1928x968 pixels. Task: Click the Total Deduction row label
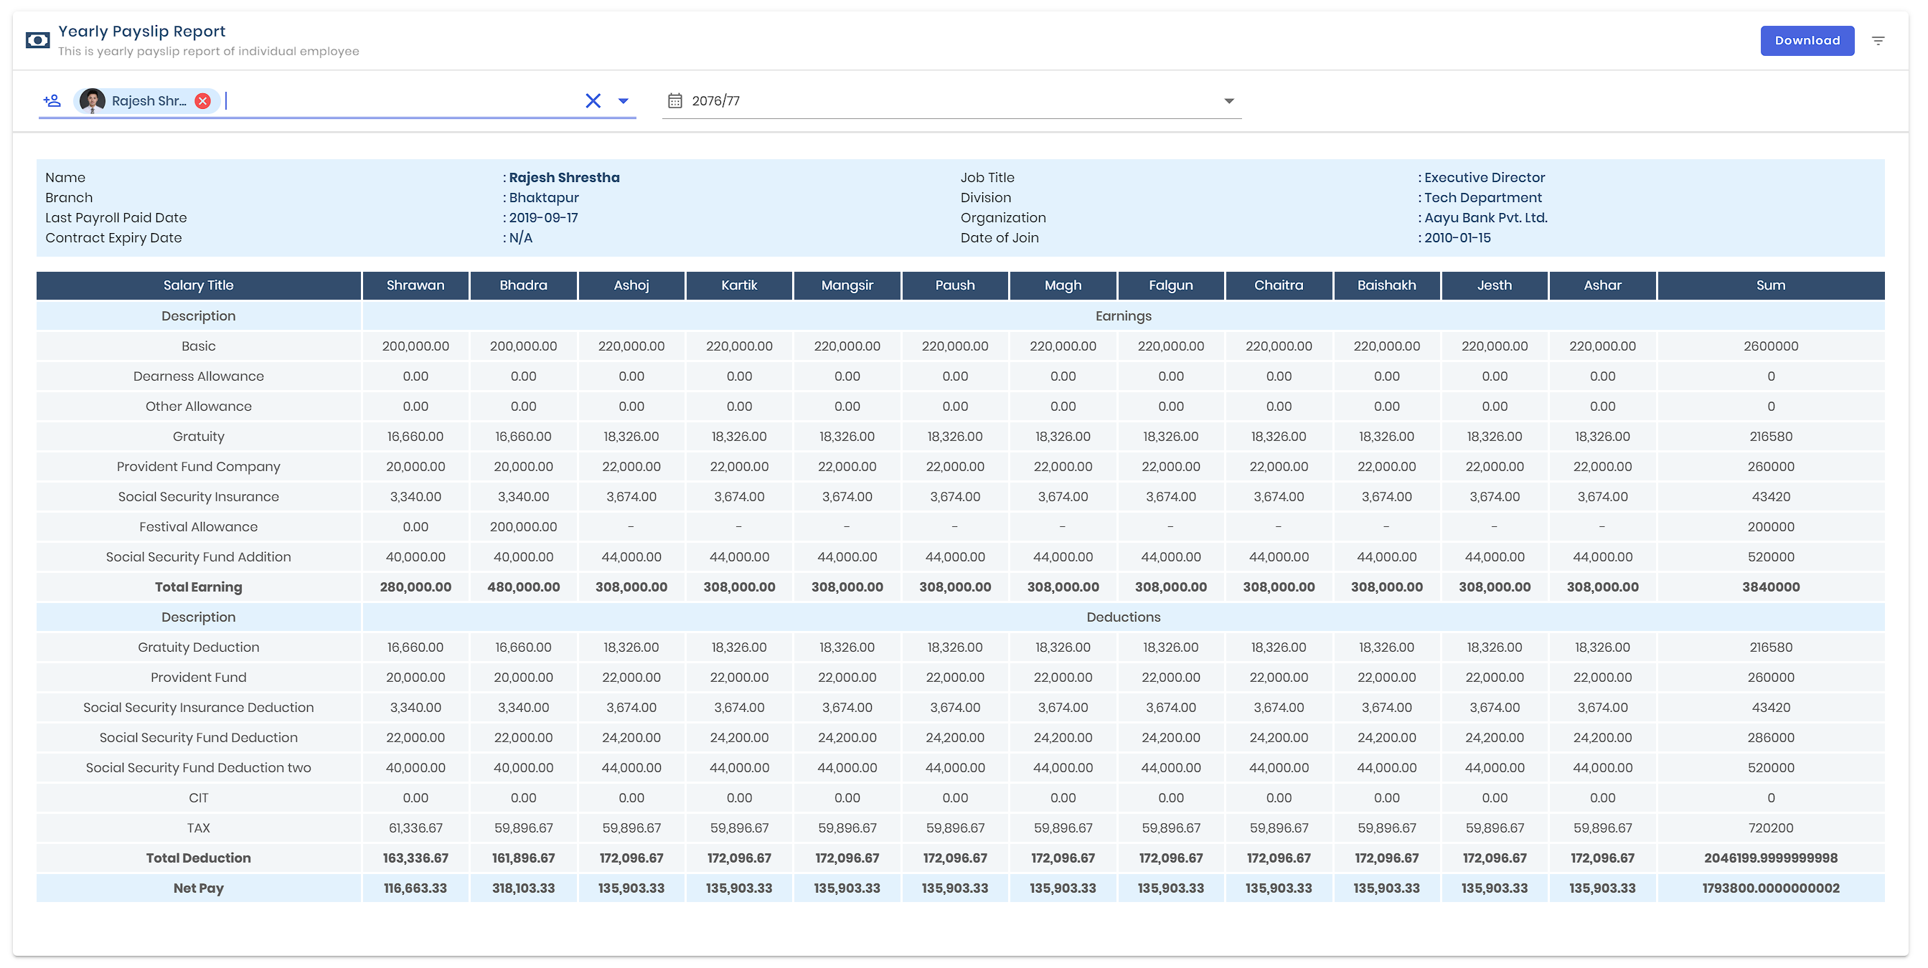pos(197,857)
